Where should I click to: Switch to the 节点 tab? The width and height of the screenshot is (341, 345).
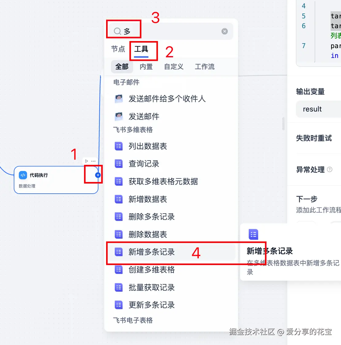pyautogui.click(x=118, y=49)
